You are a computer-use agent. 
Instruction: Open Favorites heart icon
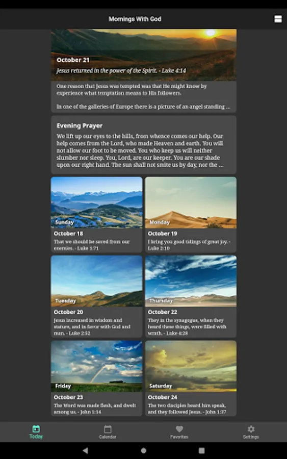pos(179,429)
